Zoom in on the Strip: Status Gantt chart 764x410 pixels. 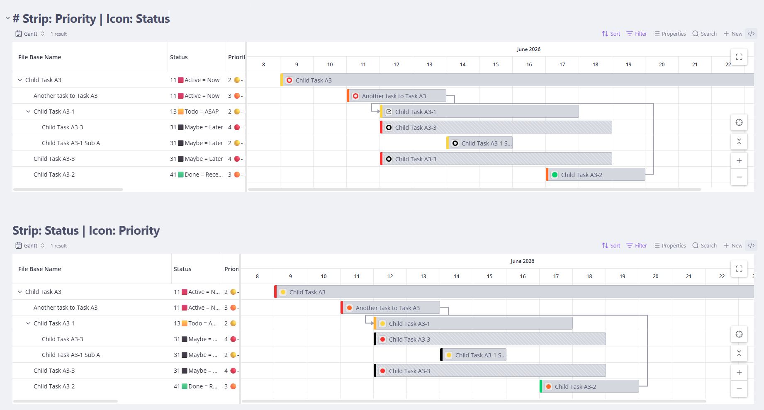pyautogui.click(x=739, y=372)
